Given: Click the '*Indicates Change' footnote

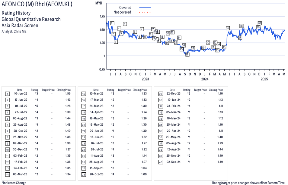Looking at the screenshot, I should [14, 183].
